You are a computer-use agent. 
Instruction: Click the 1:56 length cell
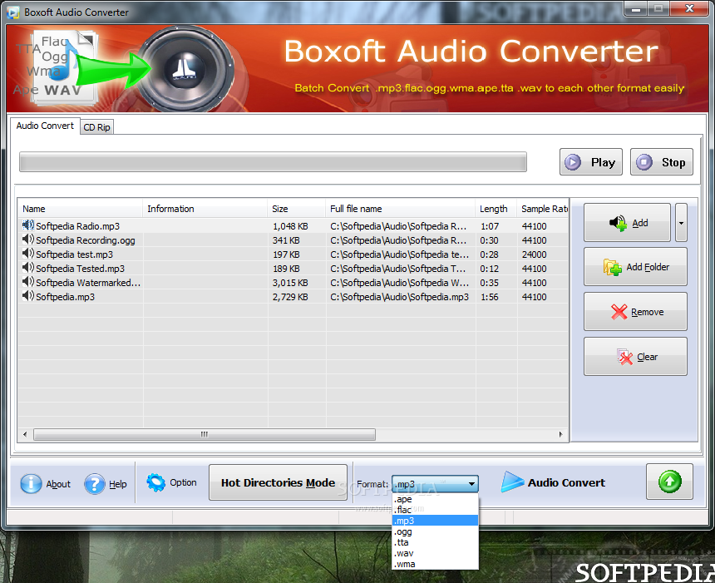point(490,297)
